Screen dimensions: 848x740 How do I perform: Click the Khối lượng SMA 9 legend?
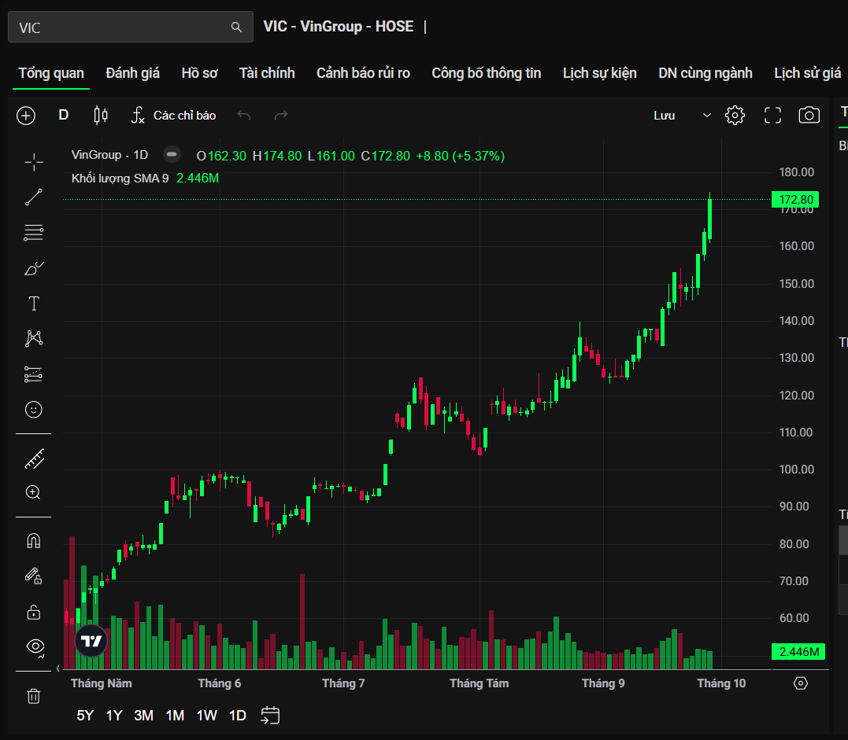point(120,179)
